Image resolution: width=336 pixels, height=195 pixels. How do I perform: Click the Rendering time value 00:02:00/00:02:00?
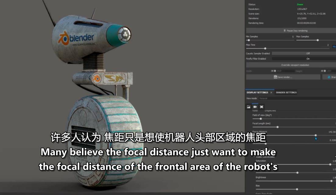point(306,23)
